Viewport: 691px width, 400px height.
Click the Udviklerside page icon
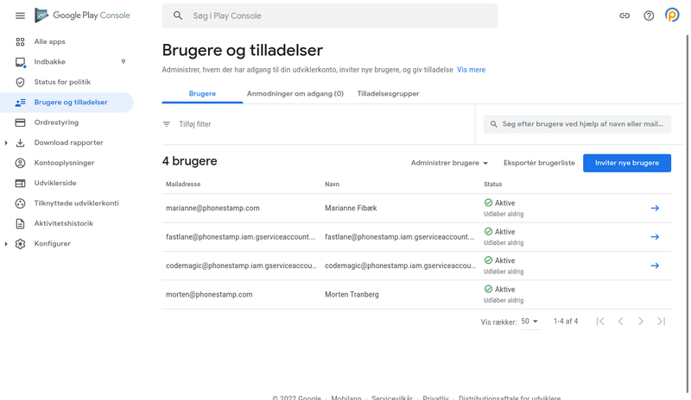20,184
